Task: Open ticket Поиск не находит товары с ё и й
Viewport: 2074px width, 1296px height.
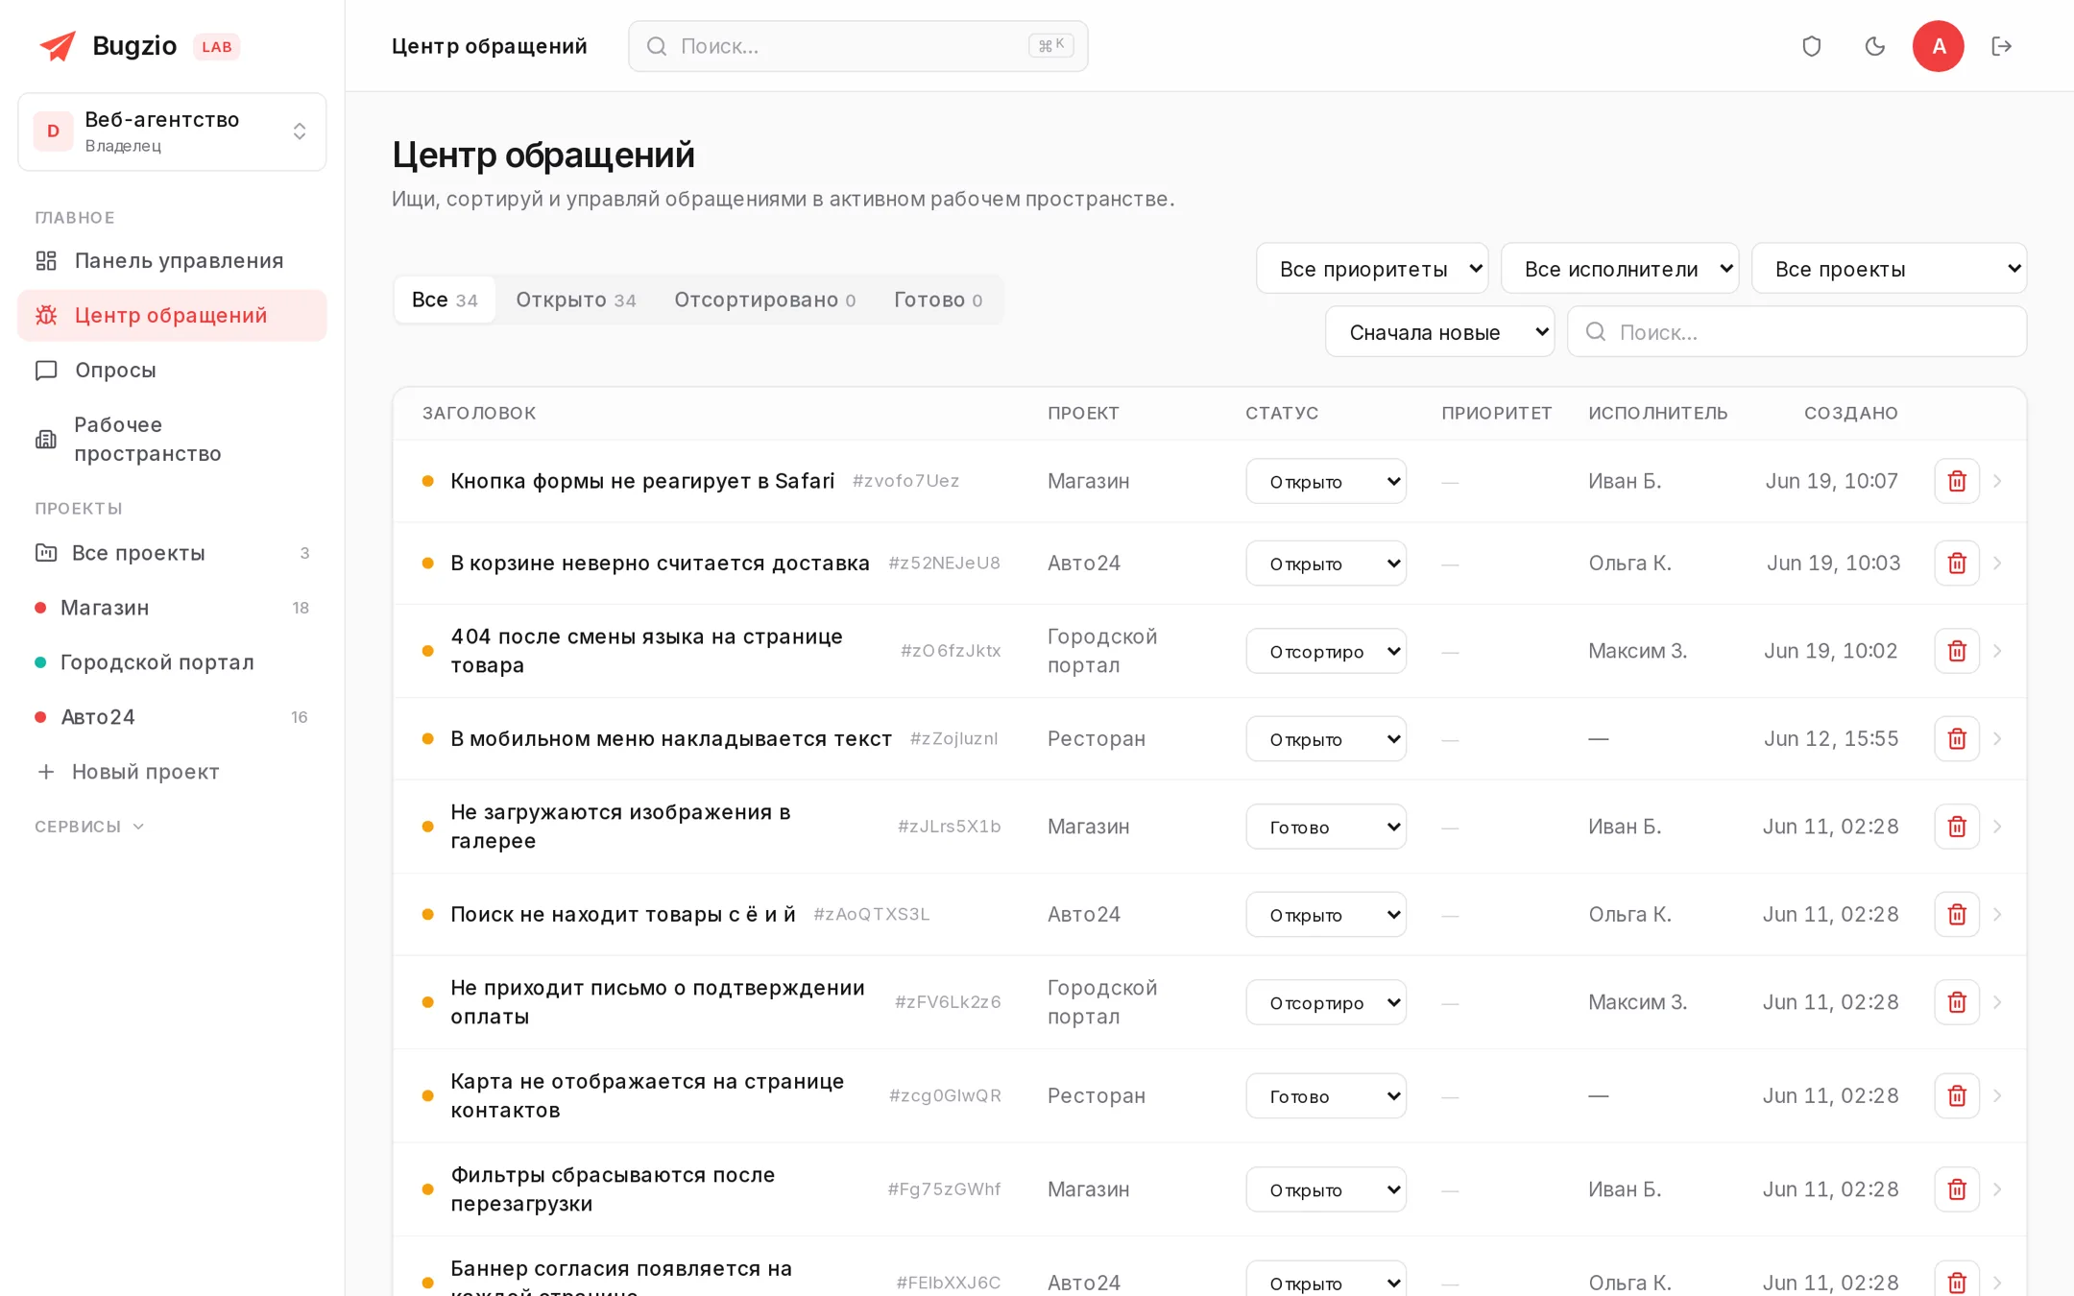Action: [622, 915]
